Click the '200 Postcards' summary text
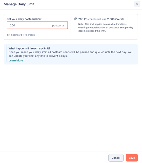 coord(87,19)
